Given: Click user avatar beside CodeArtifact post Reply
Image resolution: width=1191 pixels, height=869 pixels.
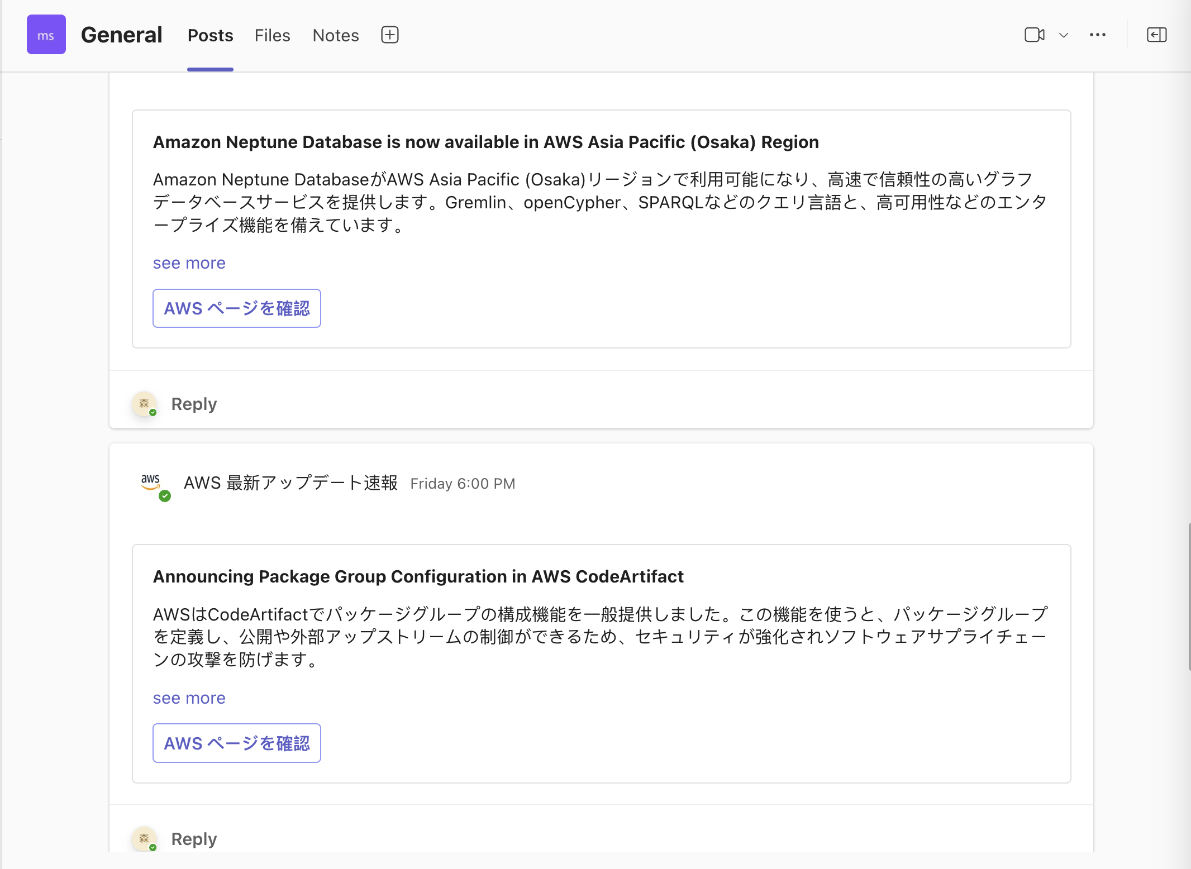Looking at the screenshot, I should [144, 838].
